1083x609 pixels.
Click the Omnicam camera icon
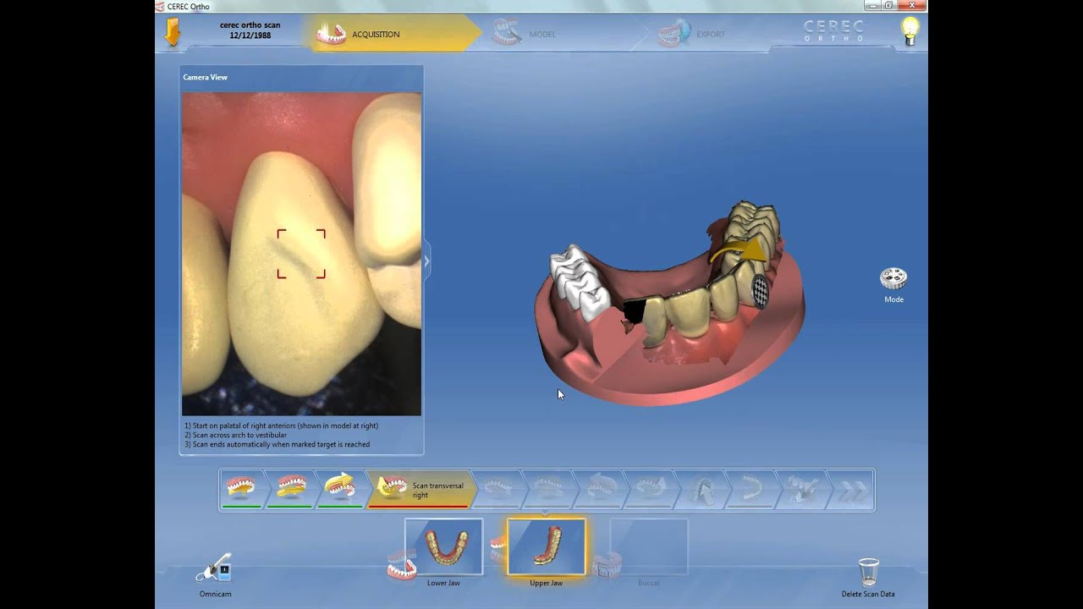click(x=214, y=569)
